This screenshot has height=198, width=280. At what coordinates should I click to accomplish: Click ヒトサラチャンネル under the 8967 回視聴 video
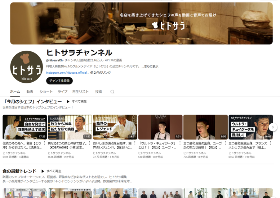tap(240, 153)
